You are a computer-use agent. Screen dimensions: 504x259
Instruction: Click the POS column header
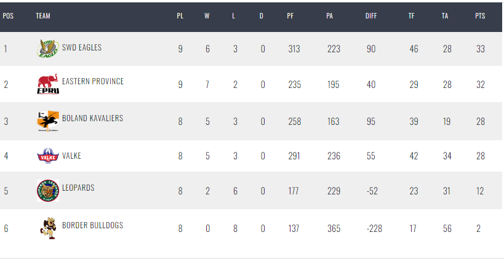coord(8,16)
